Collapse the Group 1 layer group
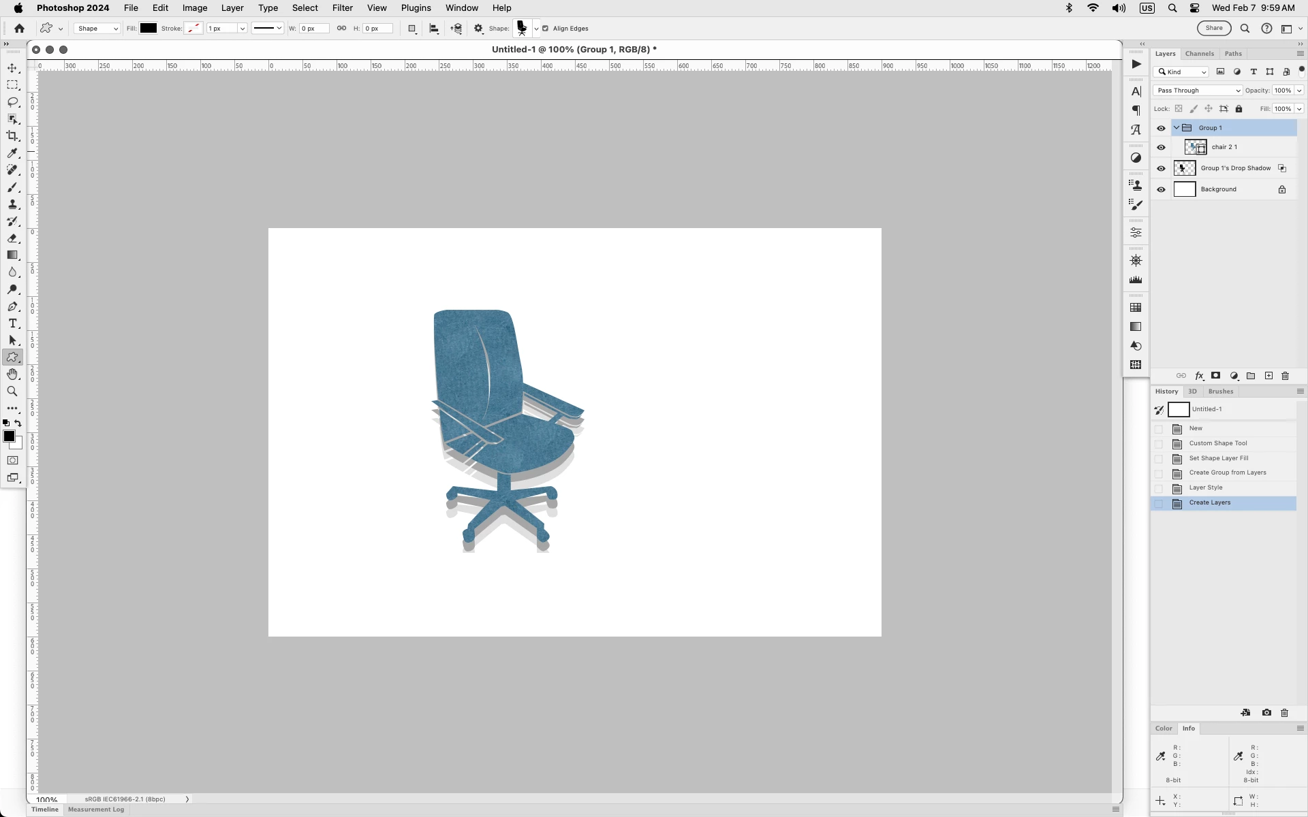Viewport: 1308px width, 817px height. [x=1177, y=128]
